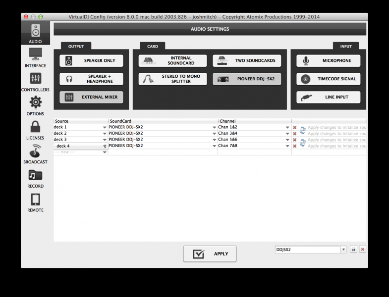Show the Licenses padlock section
Screen dimensions: 389x297
tap(35, 130)
